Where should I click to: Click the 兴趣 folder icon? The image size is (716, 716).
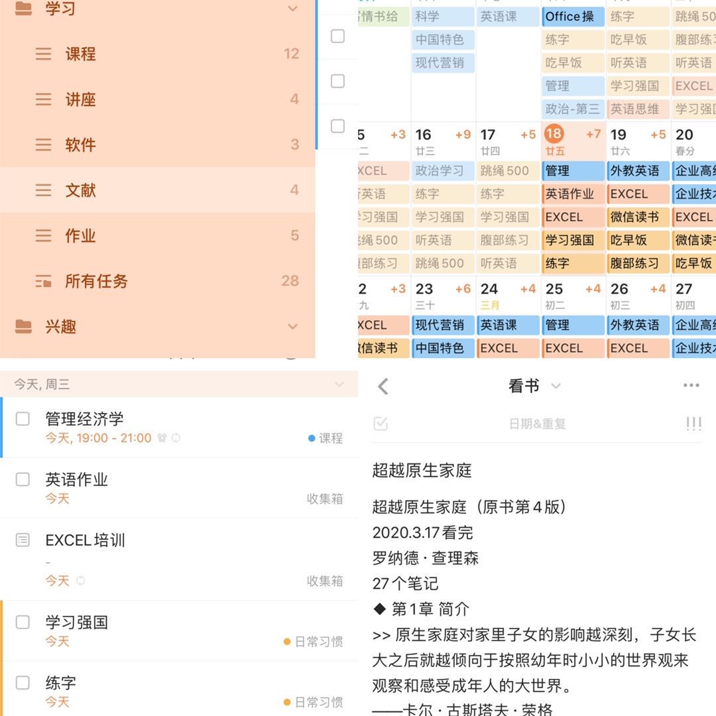pos(23,326)
